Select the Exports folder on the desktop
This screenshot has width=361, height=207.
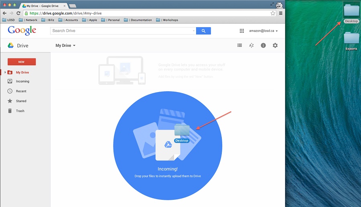(351, 41)
